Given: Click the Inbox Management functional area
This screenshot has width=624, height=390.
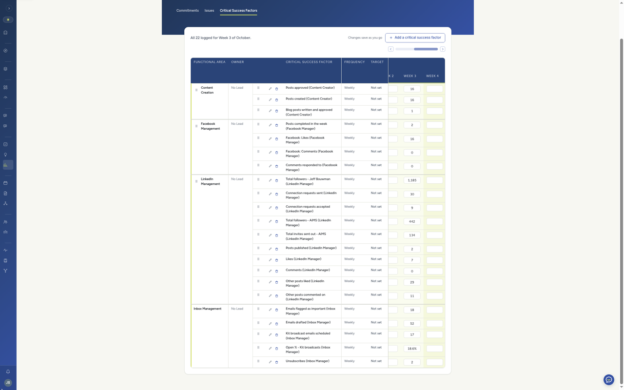Looking at the screenshot, I should coord(208,309).
